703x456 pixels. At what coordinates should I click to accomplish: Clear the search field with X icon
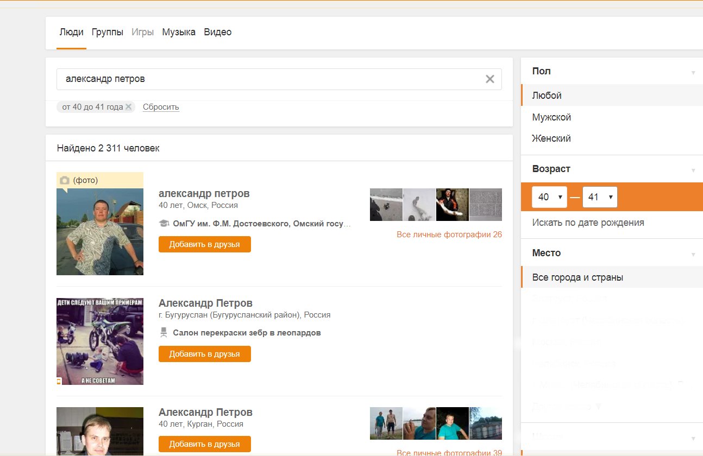click(x=489, y=79)
